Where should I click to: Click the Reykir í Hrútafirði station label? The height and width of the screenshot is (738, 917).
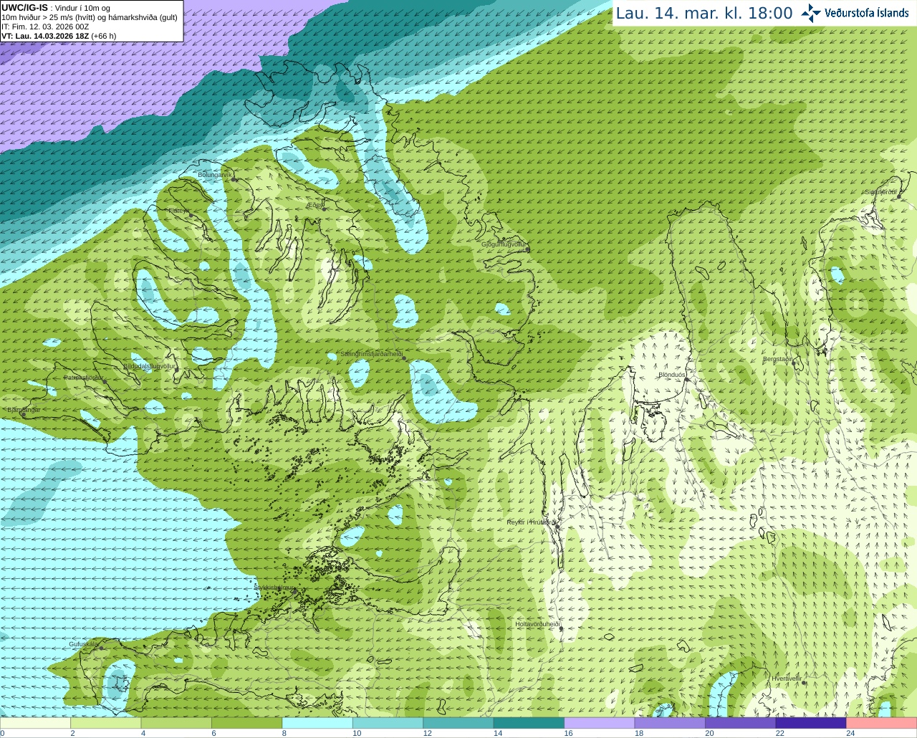coord(531,522)
